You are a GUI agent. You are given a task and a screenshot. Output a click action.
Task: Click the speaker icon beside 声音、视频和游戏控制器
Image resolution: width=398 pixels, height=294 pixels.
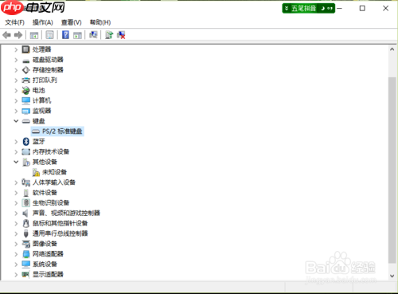point(25,213)
